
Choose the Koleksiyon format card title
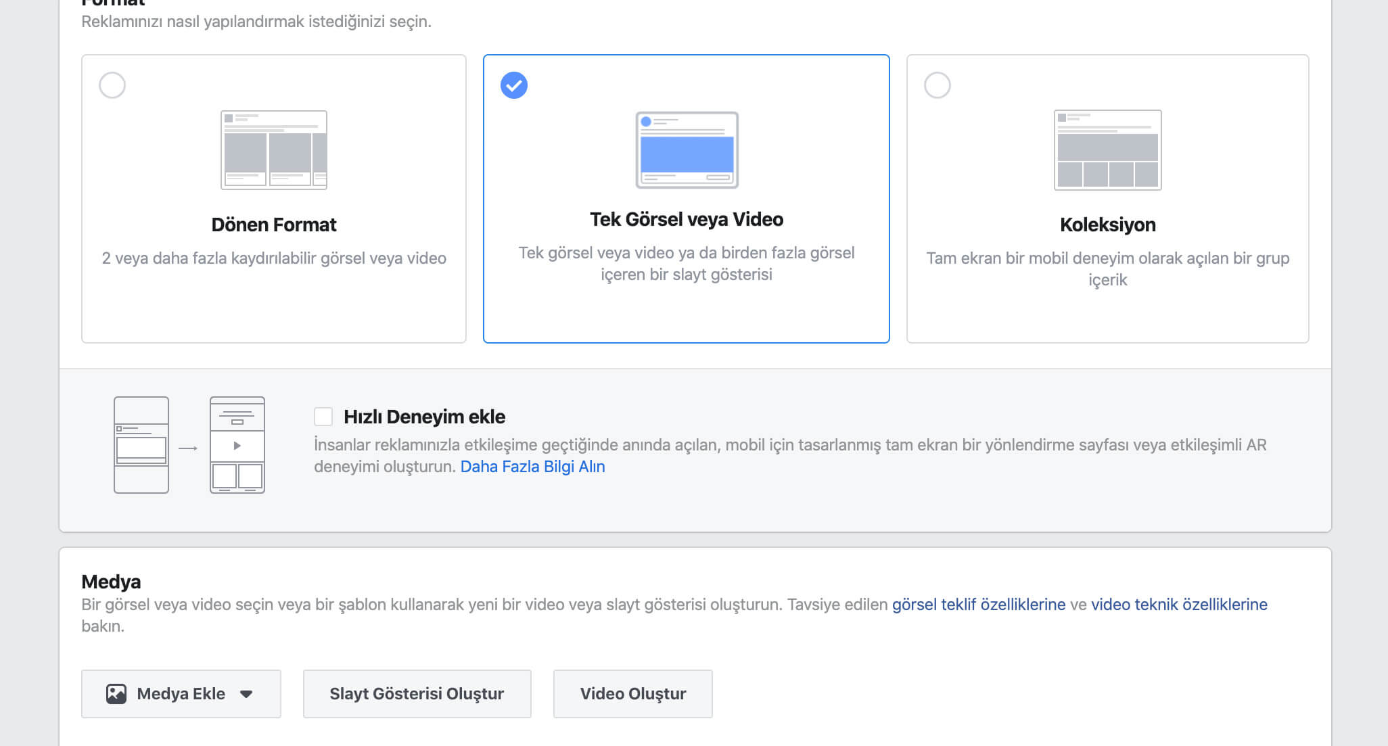click(1107, 225)
